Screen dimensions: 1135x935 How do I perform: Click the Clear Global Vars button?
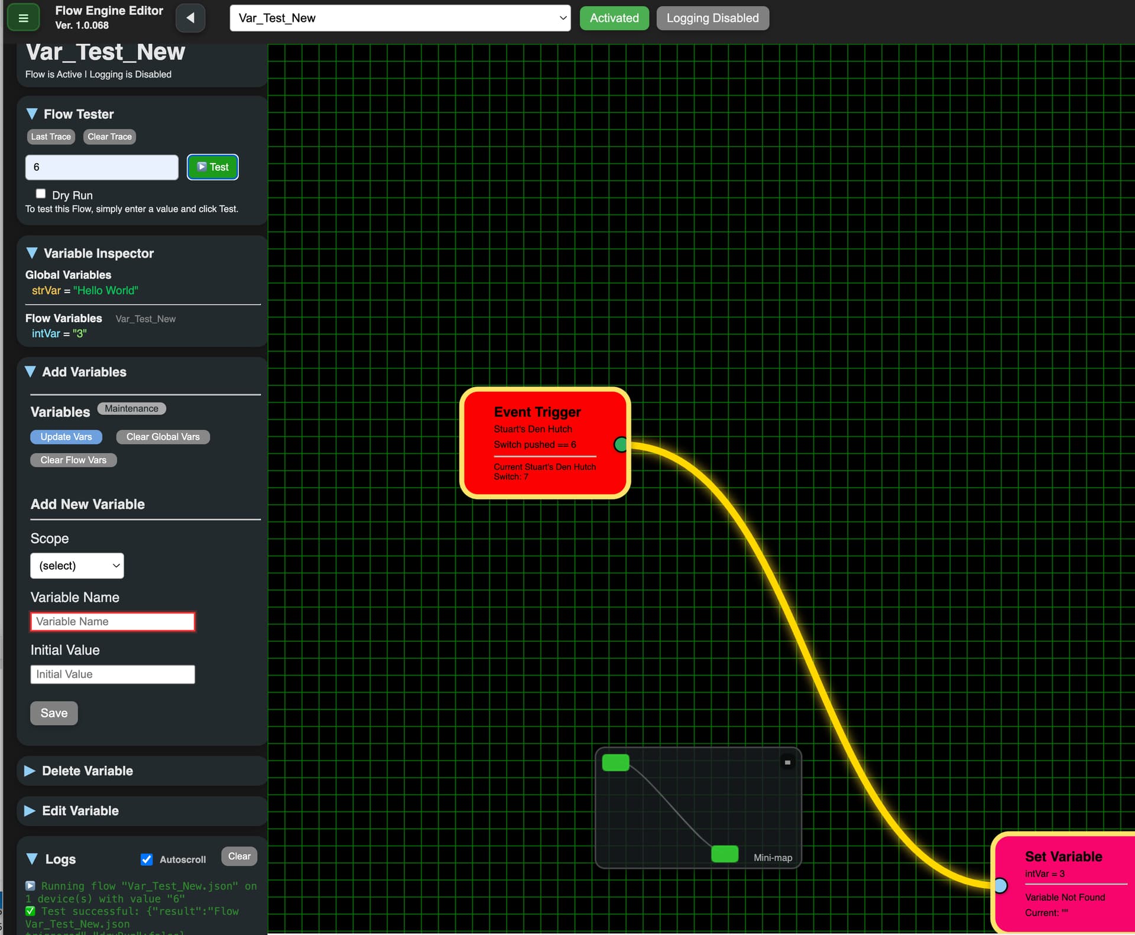pos(163,437)
